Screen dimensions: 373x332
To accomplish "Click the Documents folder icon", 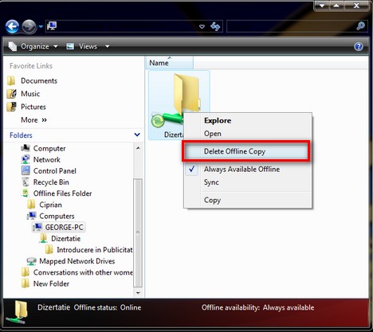I will (x=11, y=80).
